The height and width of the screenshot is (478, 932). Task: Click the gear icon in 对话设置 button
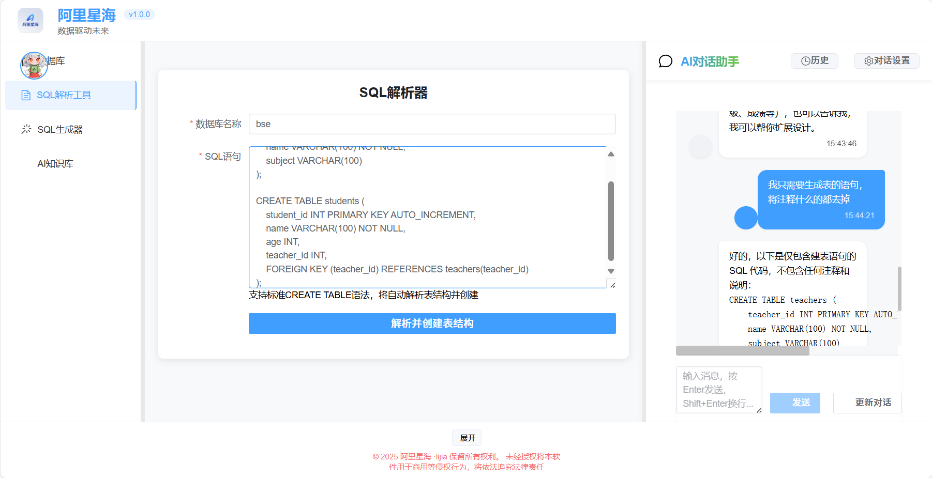[869, 61]
